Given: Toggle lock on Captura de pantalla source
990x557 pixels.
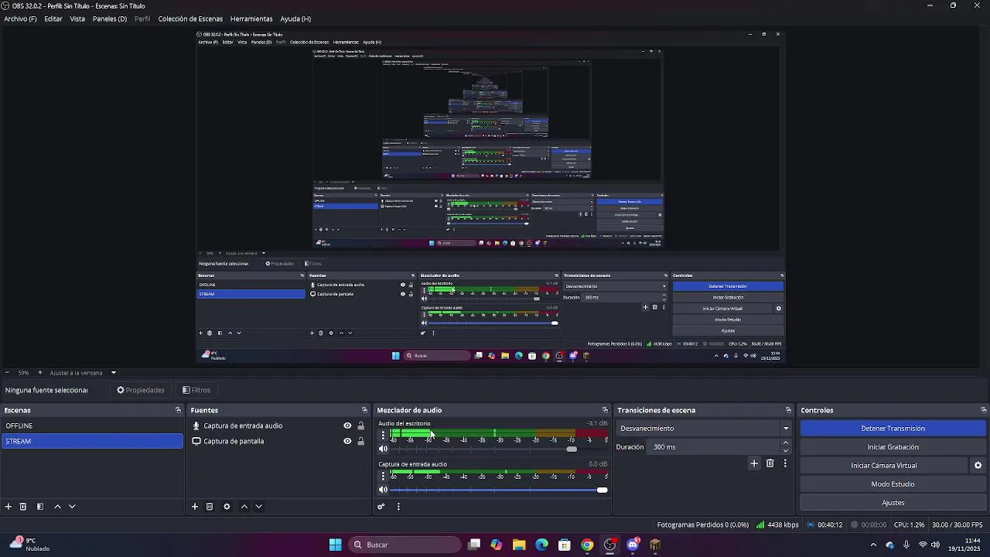Looking at the screenshot, I should click(x=360, y=441).
